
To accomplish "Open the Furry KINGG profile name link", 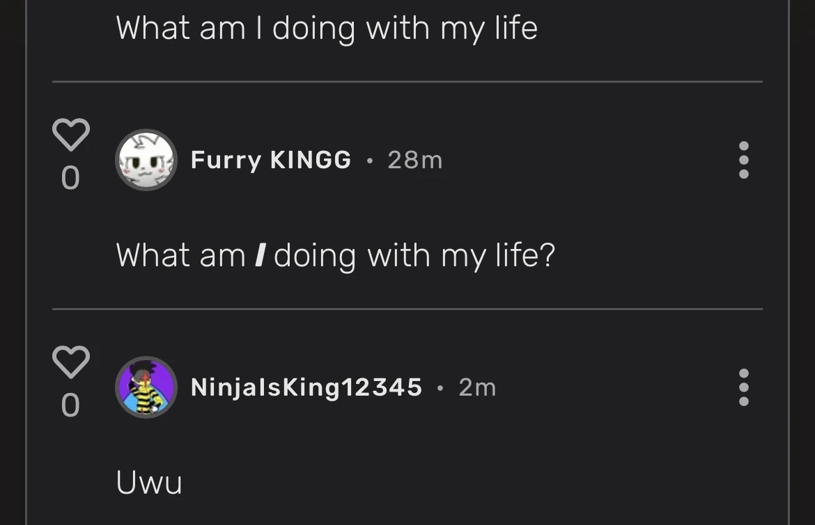I will (270, 160).
